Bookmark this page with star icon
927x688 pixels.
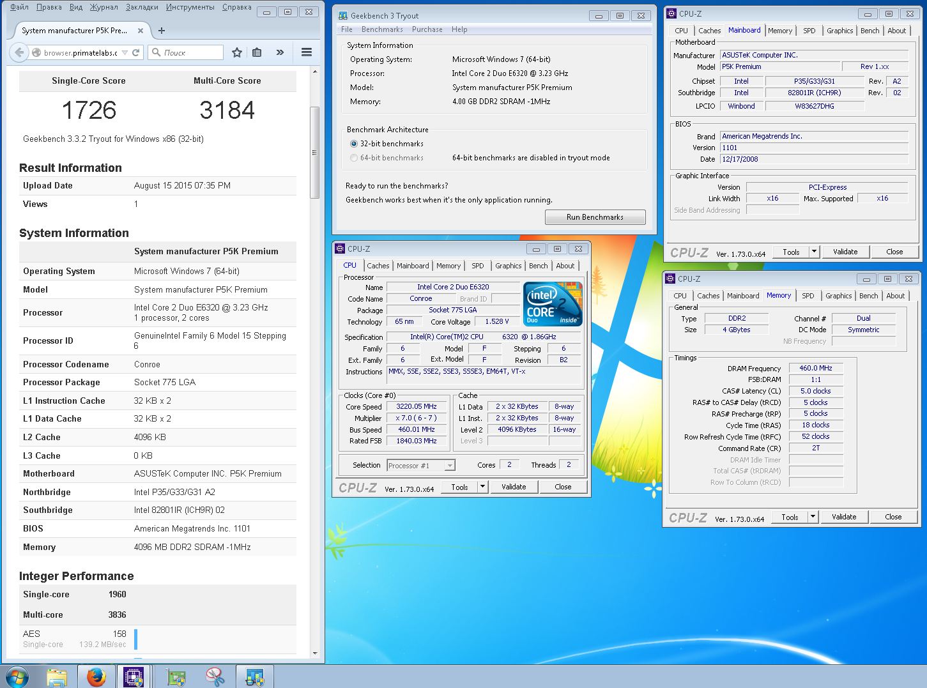point(236,52)
